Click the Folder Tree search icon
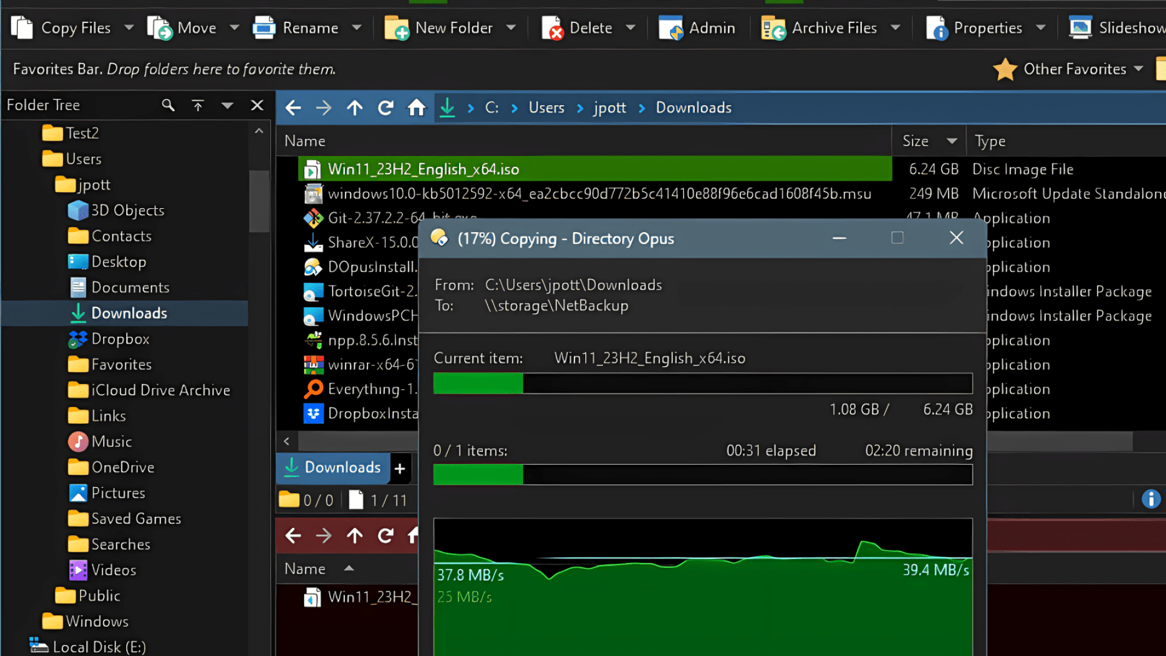 click(x=168, y=105)
